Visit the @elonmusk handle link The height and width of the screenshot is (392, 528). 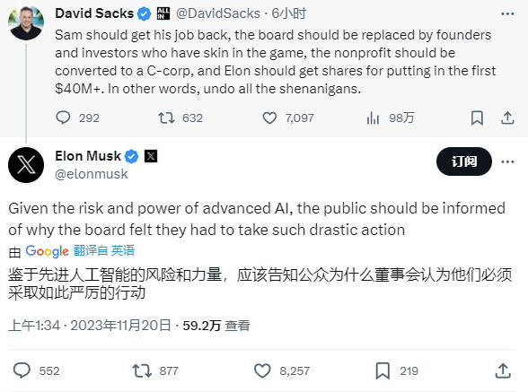pyautogui.click(x=92, y=174)
